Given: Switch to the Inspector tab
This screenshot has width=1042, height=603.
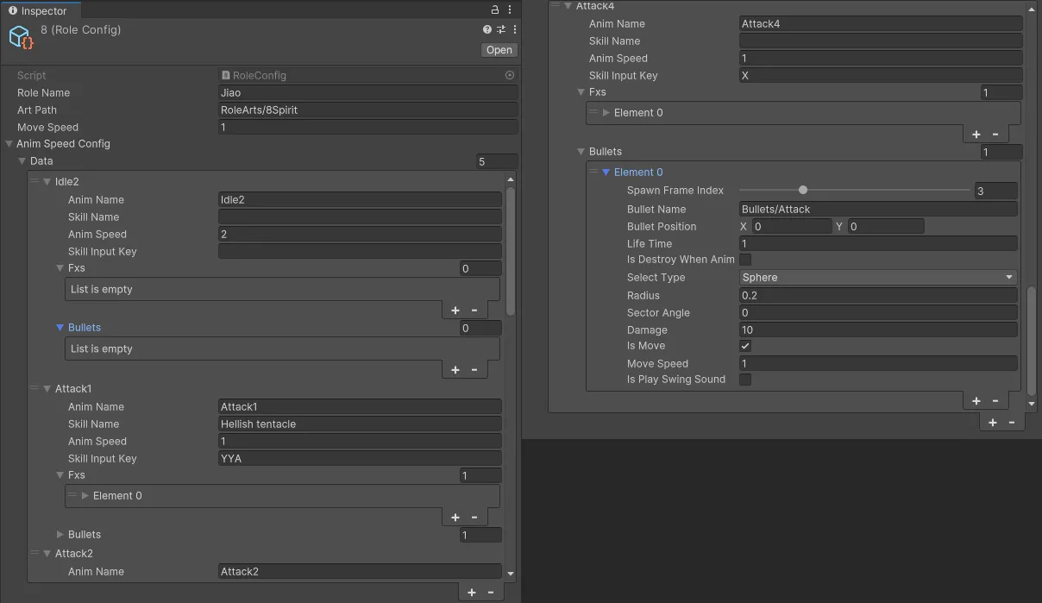Looking at the screenshot, I should point(39,11).
